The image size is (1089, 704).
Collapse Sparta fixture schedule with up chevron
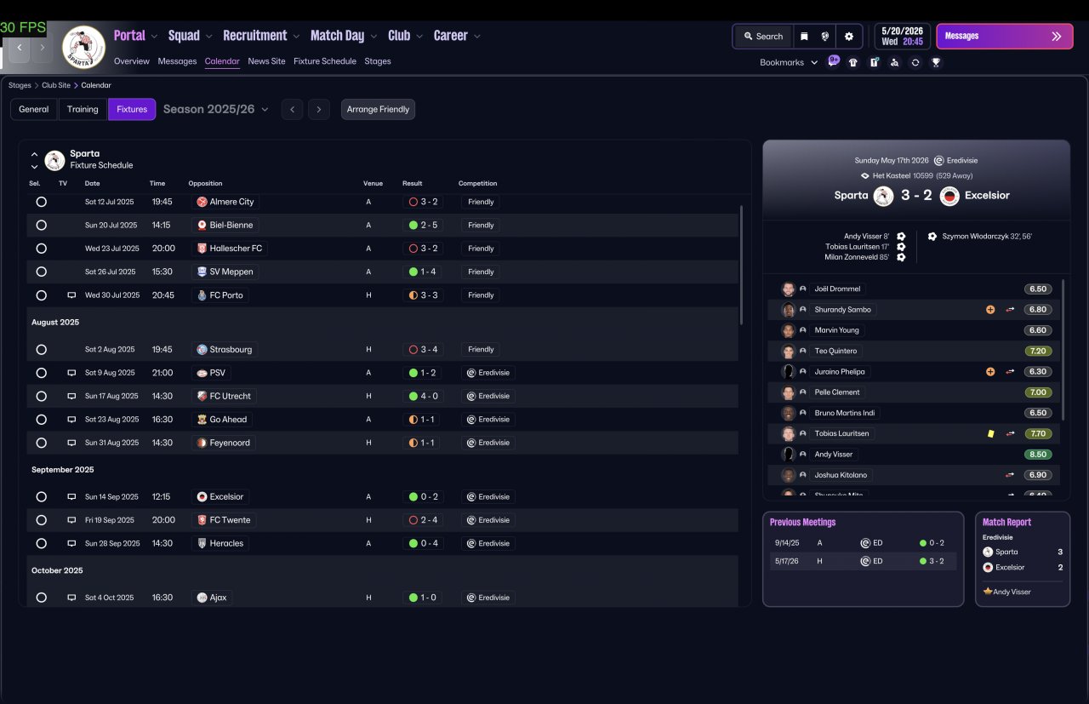pos(34,155)
